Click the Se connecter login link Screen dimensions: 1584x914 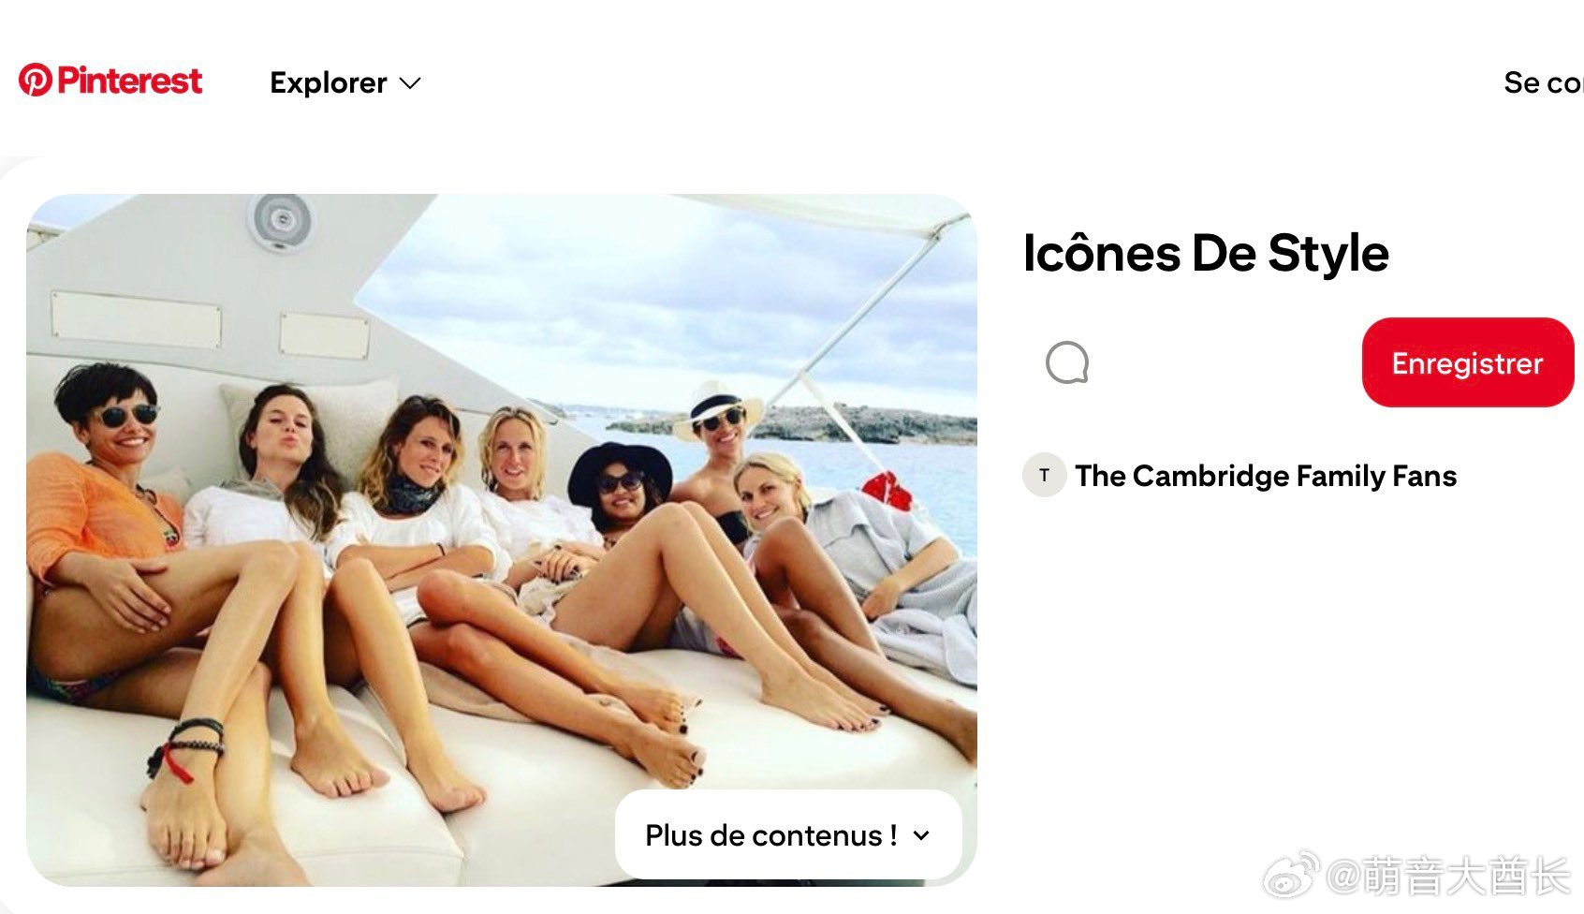pyautogui.click(x=1543, y=82)
